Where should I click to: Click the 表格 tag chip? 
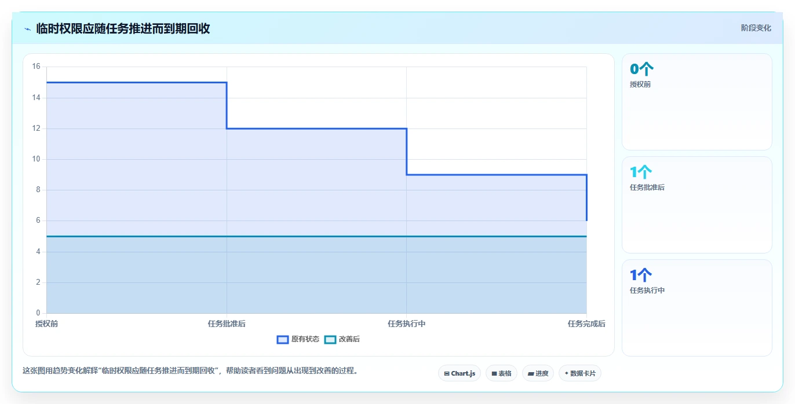tap(501, 373)
